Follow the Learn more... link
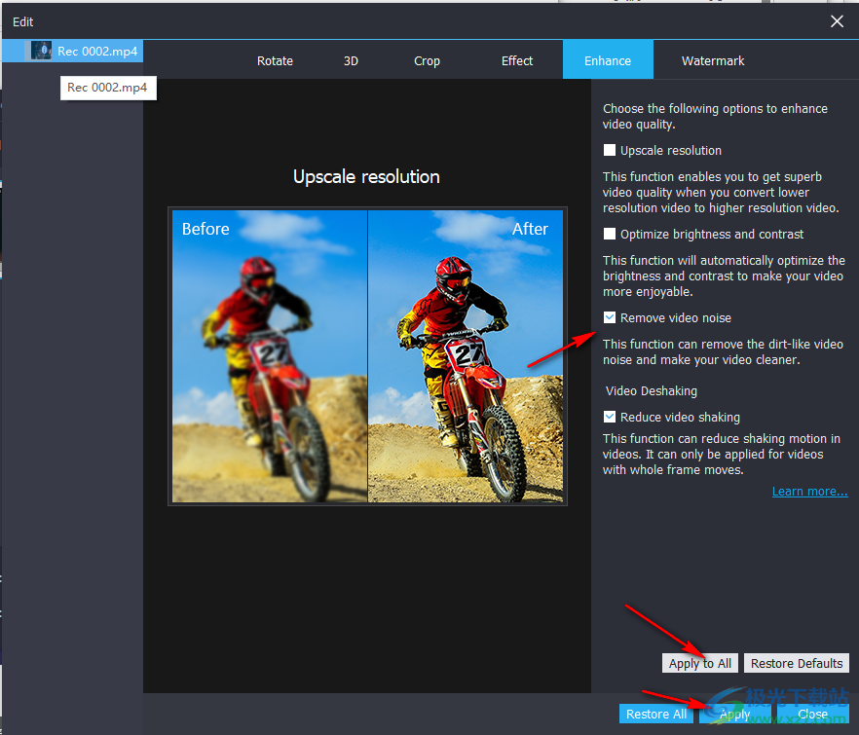 coord(809,492)
